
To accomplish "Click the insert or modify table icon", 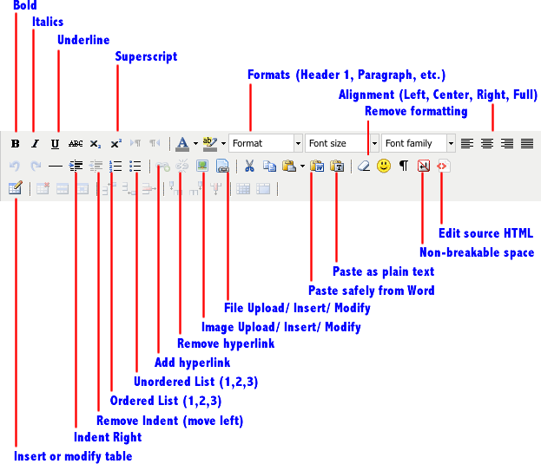I will point(15,188).
